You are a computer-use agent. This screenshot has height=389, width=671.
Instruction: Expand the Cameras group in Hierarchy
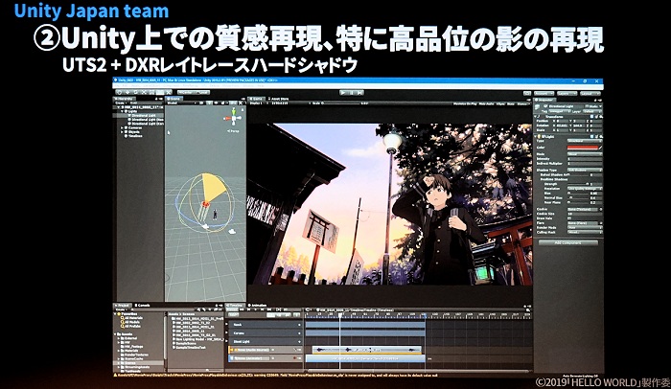pos(122,128)
